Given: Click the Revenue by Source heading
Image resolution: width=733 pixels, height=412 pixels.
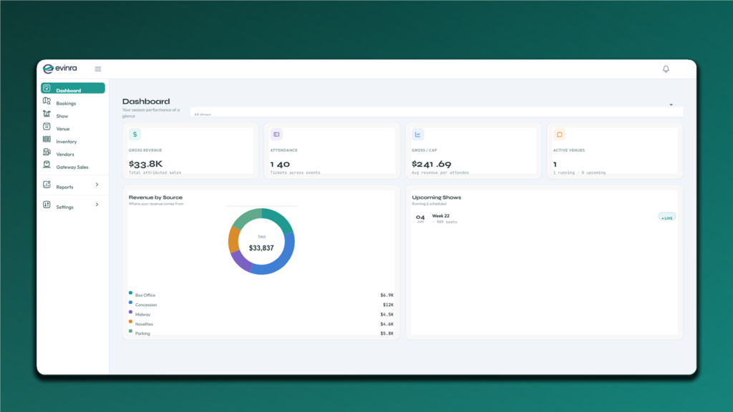Looking at the screenshot, I should click(x=155, y=197).
